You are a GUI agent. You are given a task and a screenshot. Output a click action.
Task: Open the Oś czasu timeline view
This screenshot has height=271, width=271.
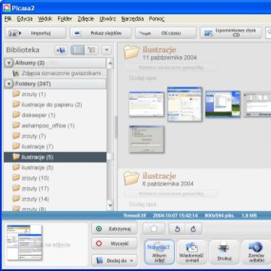click(x=166, y=33)
